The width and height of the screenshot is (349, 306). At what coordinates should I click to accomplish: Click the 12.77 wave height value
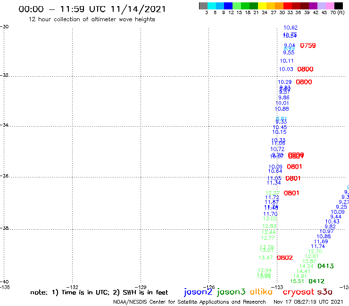(x=268, y=238)
